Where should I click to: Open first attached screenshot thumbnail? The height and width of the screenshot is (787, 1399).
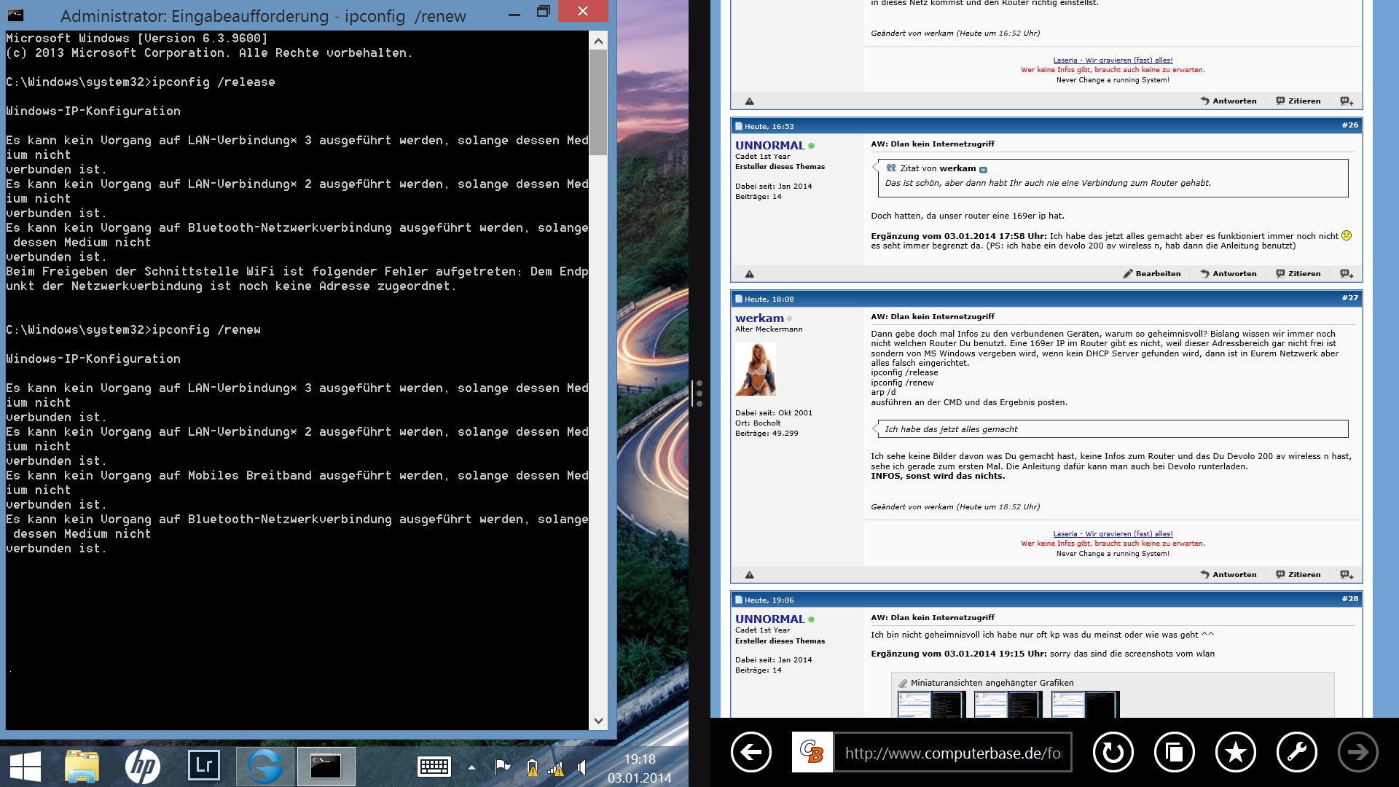point(930,705)
